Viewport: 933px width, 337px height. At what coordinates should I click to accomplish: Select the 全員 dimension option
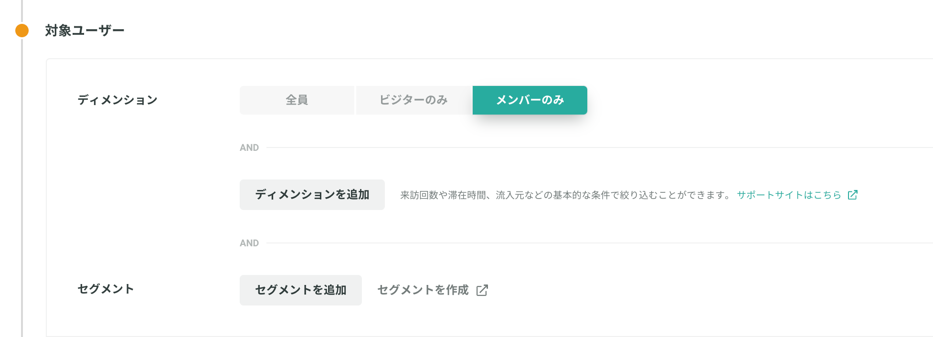[x=297, y=100]
